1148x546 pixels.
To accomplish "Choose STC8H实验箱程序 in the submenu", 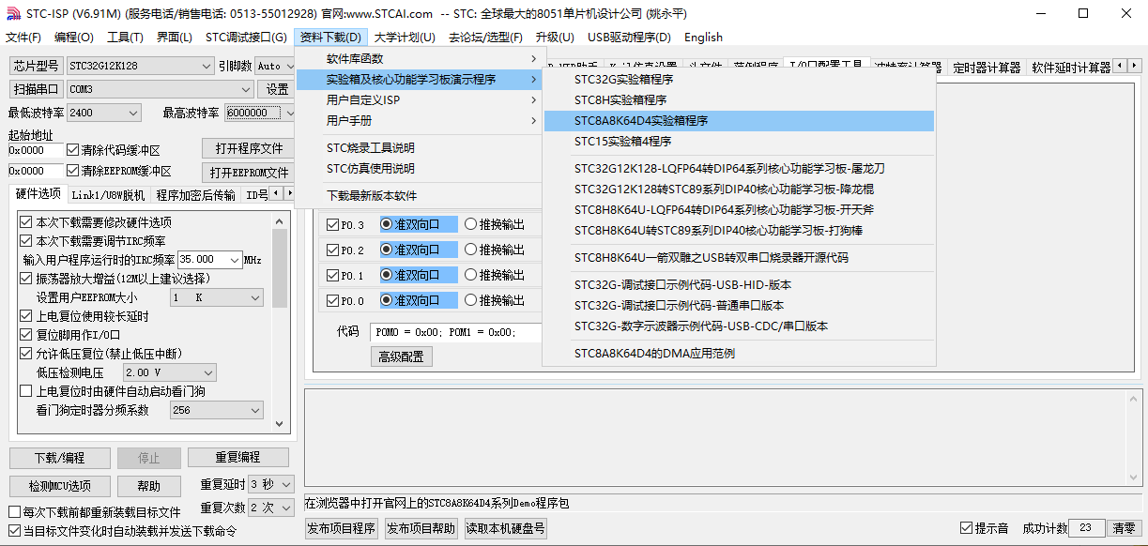I will pyautogui.click(x=739, y=100).
